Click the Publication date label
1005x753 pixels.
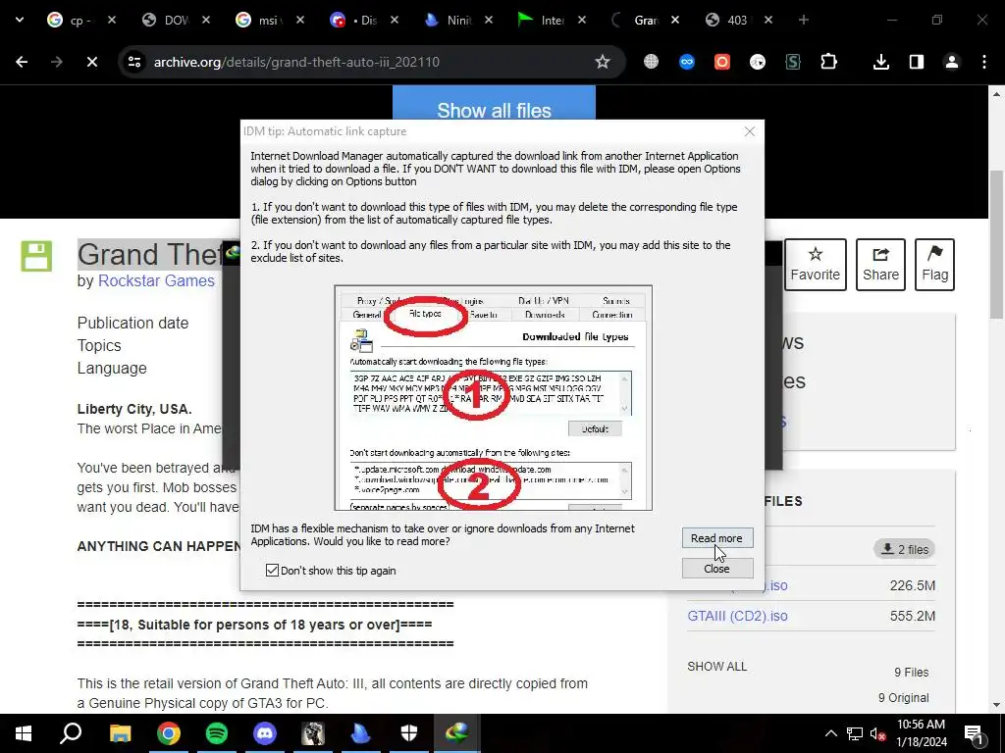(x=132, y=323)
